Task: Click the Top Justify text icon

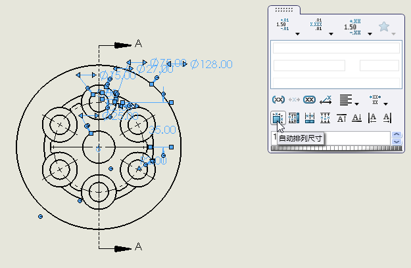Action: 341,118
